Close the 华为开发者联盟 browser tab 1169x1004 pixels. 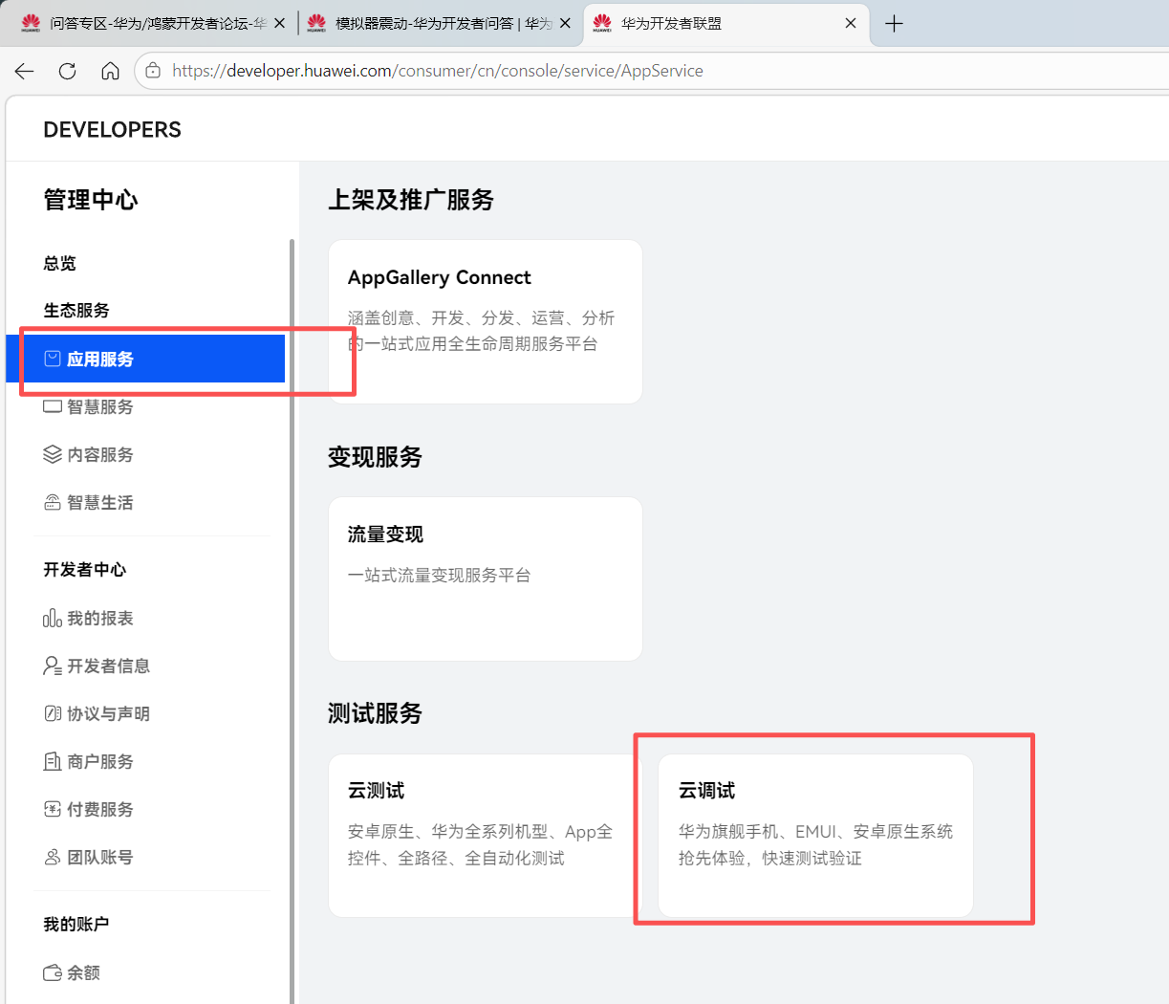[x=851, y=23]
